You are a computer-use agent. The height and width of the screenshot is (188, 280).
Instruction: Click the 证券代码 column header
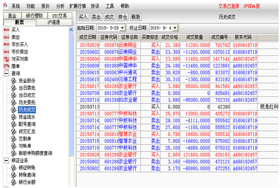(x=108, y=37)
